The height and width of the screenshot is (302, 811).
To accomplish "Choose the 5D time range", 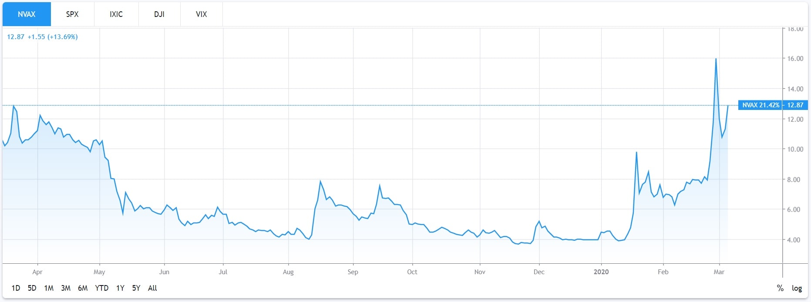I will (32, 288).
